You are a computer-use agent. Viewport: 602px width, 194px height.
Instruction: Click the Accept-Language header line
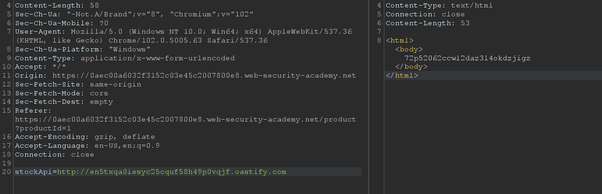(87, 145)
